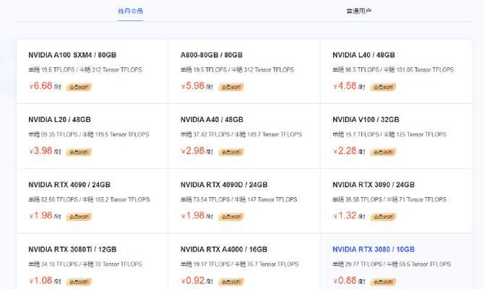Viewport: 484px width, 289px height.
Task: Click the ¥0.92 price on RTX A4000
Action: [x=193, y=280]
